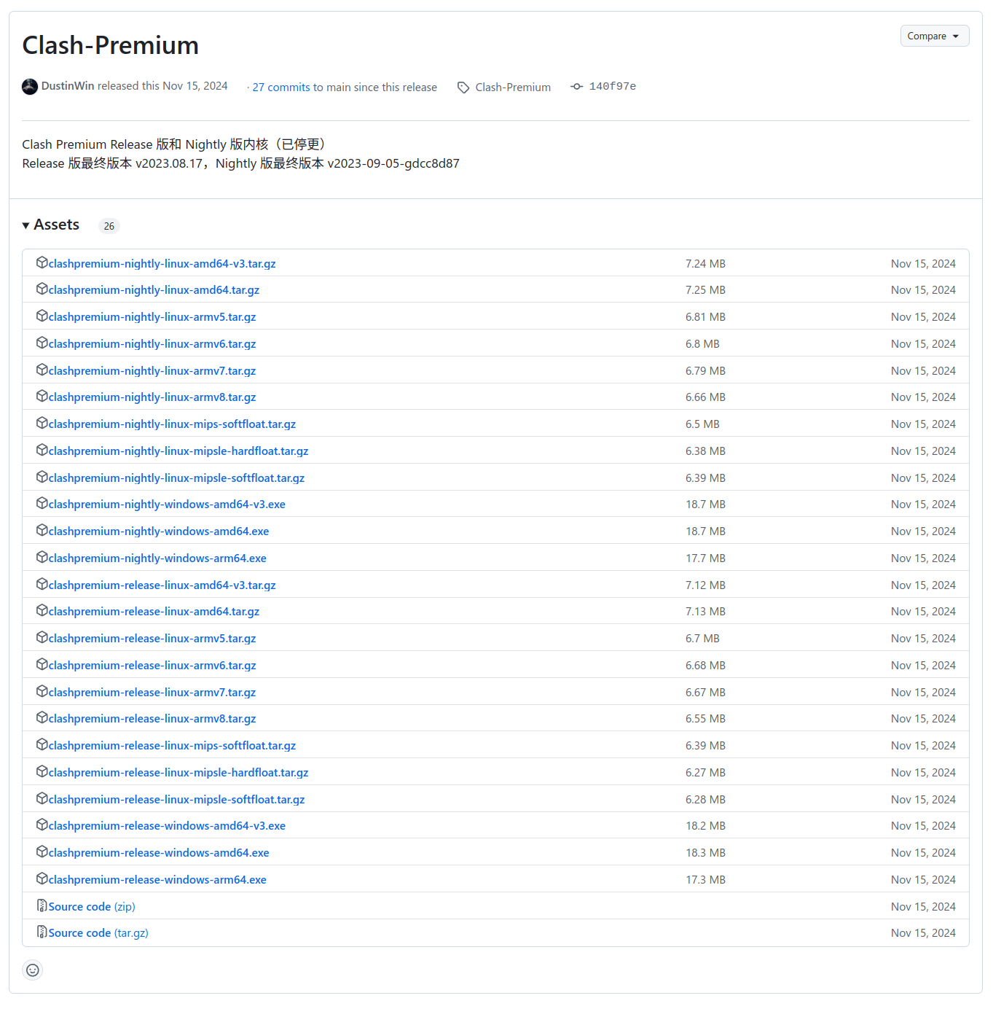Click the tag icon beside Clash-Premium

click(463, 87)
